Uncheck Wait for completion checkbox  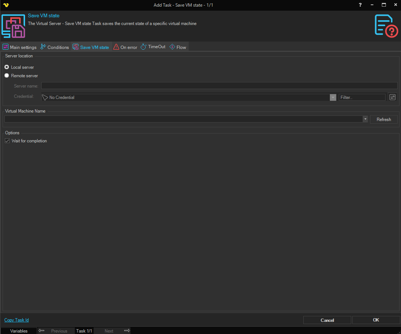[x=7, y=141]
